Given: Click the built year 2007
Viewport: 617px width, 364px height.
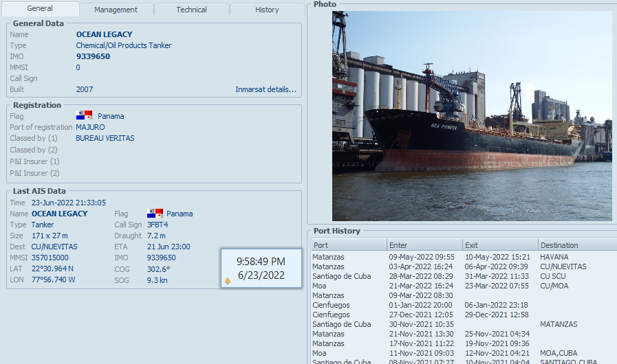Looking at the screenshot, I should (85, 89).
